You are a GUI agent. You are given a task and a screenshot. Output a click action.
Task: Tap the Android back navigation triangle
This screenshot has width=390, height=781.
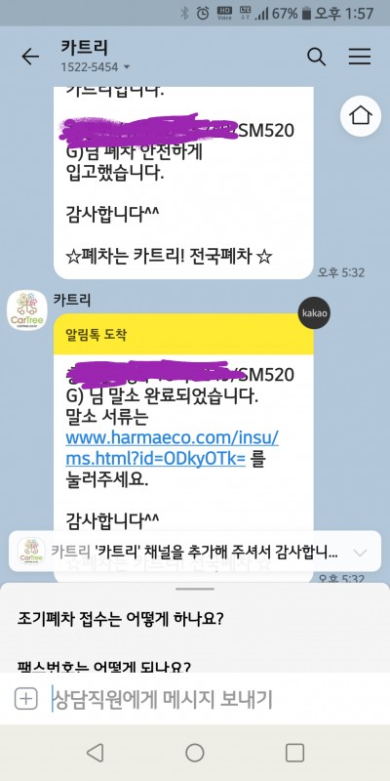pos(95,753)
